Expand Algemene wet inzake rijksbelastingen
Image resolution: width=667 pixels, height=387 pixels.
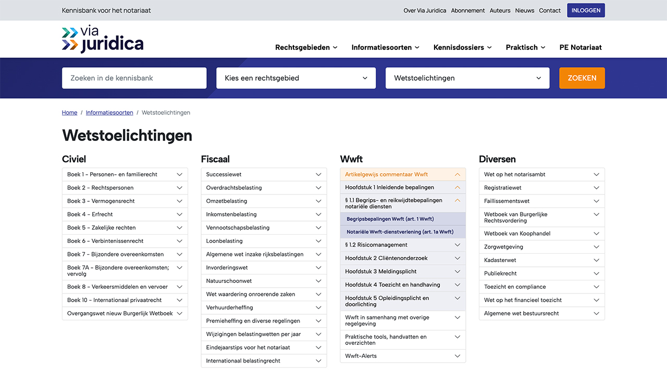264,254
